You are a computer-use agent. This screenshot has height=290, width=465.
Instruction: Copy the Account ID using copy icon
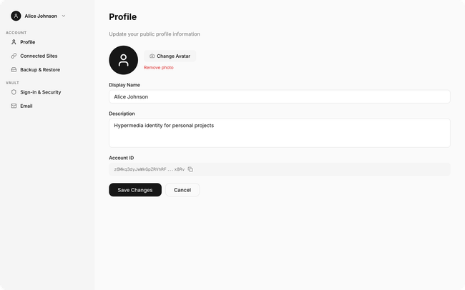tap(190, 169)
